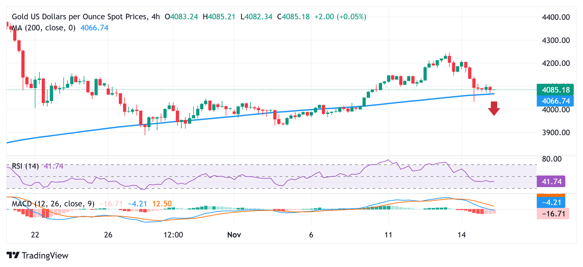Click the +2.00 (+0.05%) change value

(x=340, y=17)
